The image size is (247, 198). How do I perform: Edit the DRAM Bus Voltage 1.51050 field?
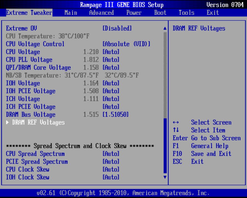[x=116, y=114]
